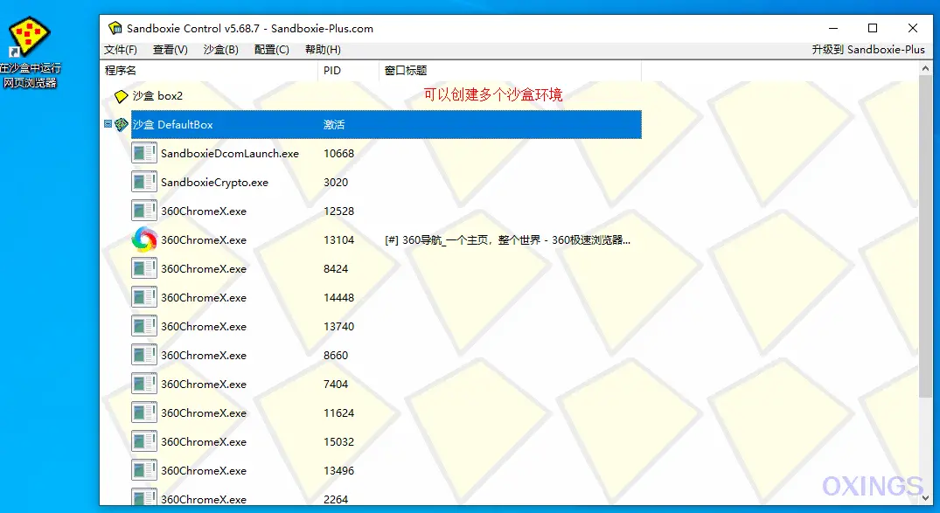Image resolution: width=940 pixels, height=513 pixels.
Task: Select the 沙盒 DefaultBox row
Action: (386, 125)
